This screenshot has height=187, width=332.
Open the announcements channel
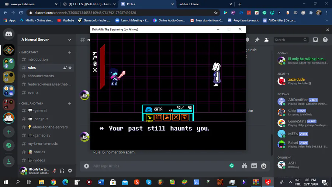pyautogui.click(x=46, y=76)
